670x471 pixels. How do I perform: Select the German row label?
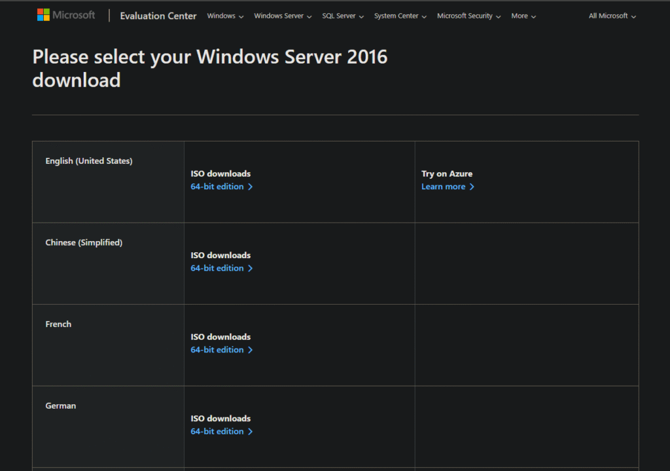pos(61,405)
